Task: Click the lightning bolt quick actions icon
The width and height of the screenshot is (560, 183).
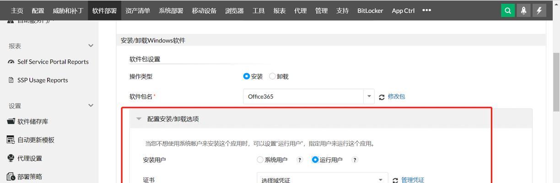Action: [539, 11]
